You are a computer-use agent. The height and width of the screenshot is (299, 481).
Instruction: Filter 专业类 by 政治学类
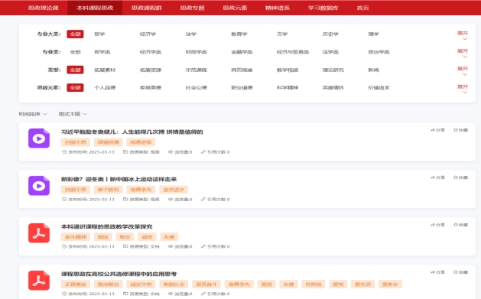[379, 52]
